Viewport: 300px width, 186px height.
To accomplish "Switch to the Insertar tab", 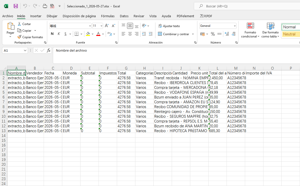I will (36, 16).
